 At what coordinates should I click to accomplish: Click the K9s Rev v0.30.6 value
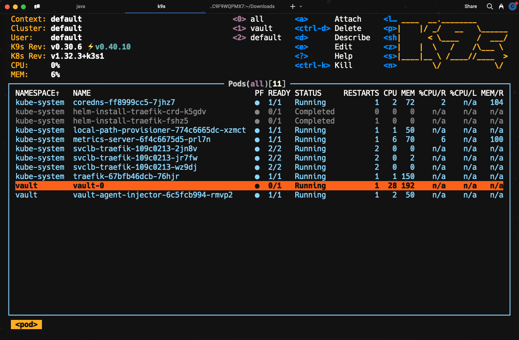(x=66, y=47)
